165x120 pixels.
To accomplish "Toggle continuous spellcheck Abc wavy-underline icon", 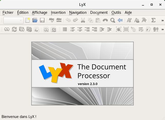I will click(59, 20).
